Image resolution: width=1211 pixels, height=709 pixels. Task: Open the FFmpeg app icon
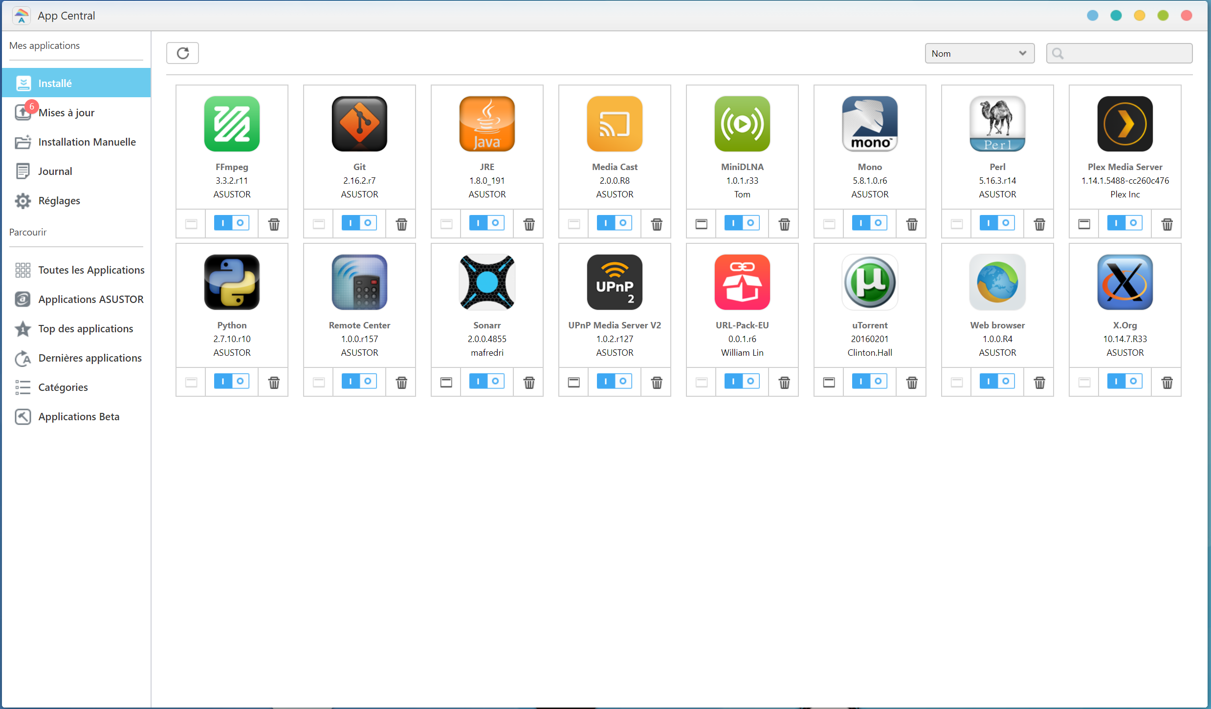click(232, 124)
